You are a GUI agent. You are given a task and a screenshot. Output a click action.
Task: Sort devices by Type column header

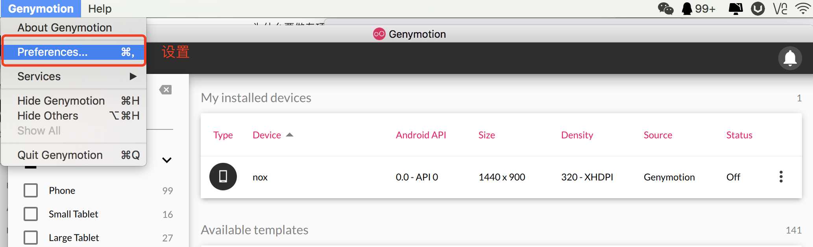223,135
